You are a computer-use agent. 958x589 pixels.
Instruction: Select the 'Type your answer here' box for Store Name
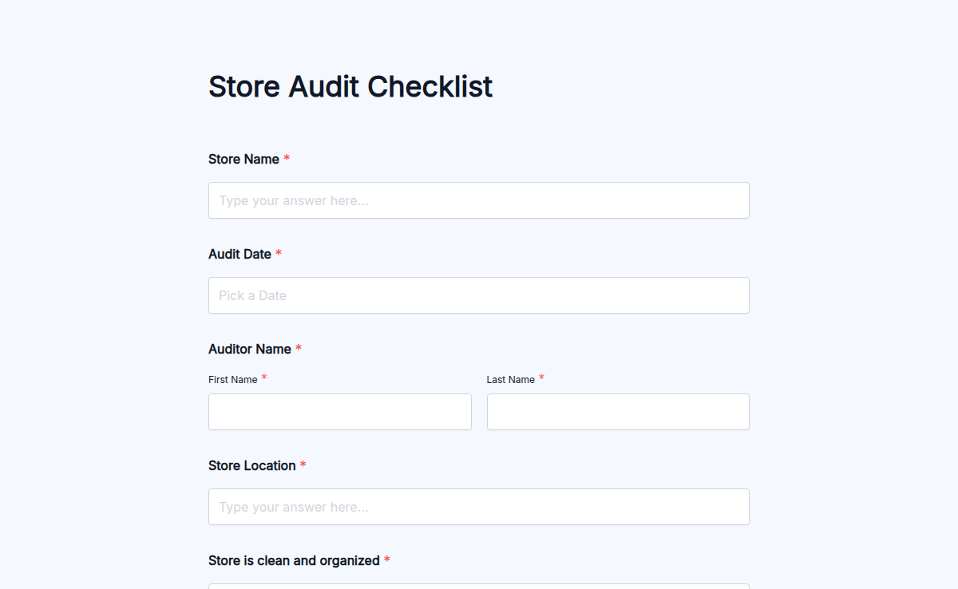[x=478, y=200]
